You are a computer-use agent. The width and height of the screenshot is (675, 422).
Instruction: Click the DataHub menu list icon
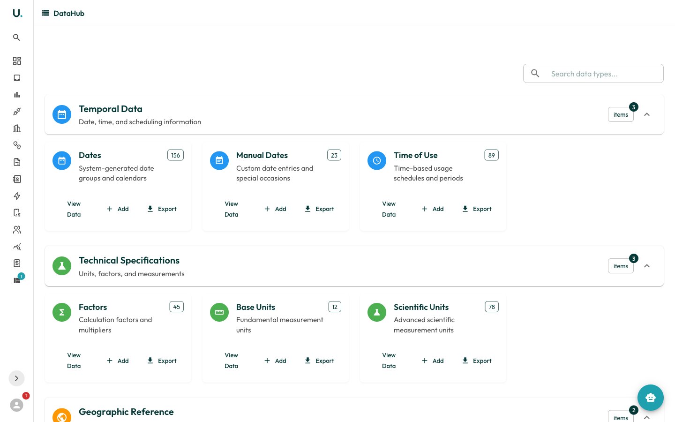click(45, 13)
